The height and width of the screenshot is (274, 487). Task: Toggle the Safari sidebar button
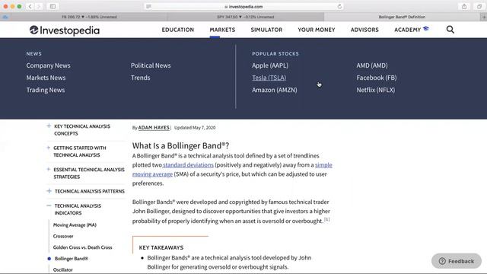click(x=53, y=6)
